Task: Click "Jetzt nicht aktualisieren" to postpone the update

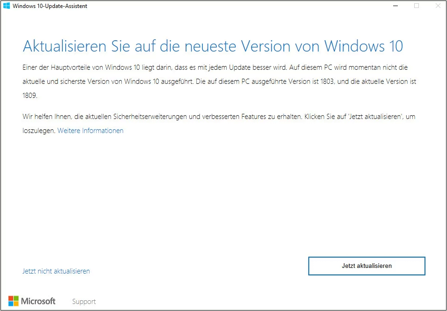Action: 56,271
